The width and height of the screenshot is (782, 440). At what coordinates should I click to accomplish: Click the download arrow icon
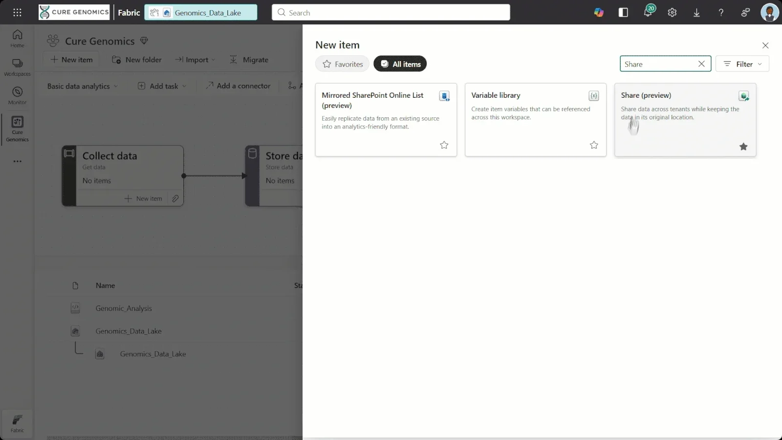click(696, 13)
